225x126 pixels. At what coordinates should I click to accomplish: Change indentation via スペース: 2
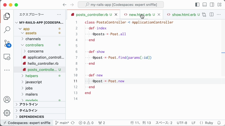click(x=164, y=123)
